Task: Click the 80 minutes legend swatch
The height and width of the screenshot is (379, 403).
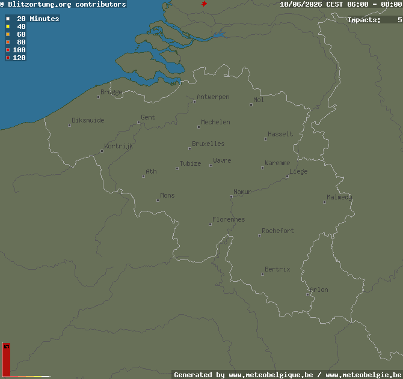Action: (8, 42)
